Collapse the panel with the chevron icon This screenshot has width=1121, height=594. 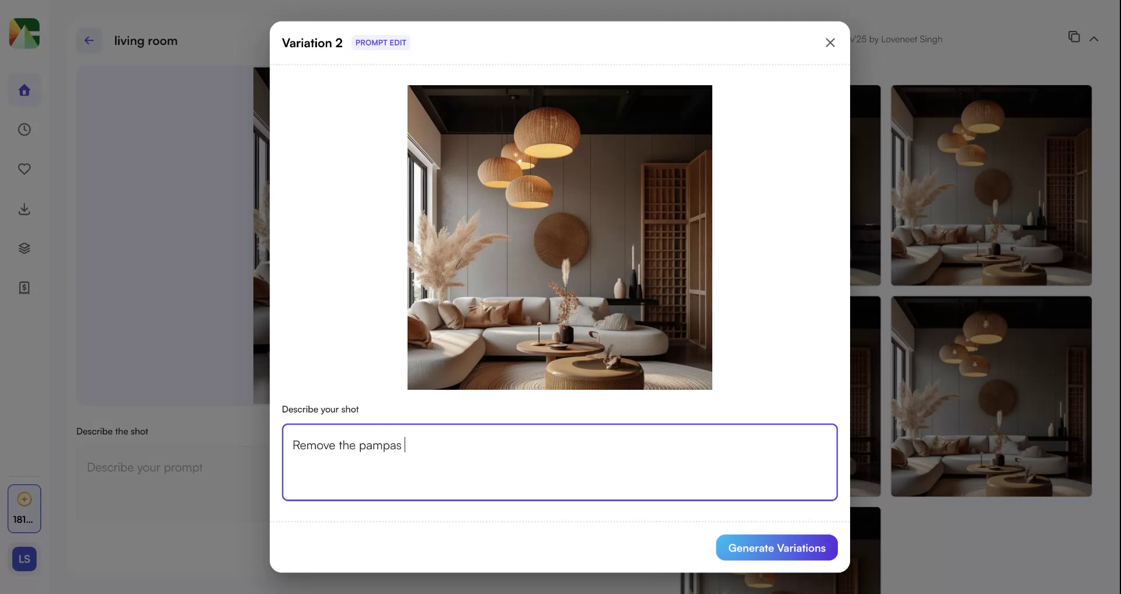click(x=1094, y=39)
